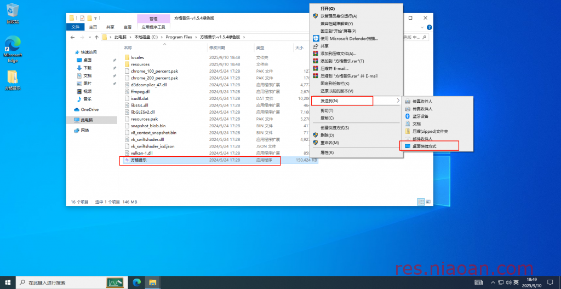Switch to 主页 ribbon tab
561x289 pixels.
coord(93,27)
